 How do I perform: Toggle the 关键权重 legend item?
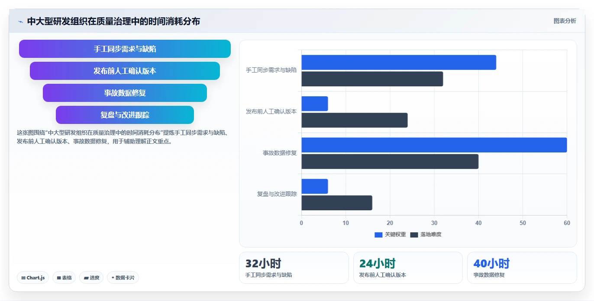click(390, 234)
